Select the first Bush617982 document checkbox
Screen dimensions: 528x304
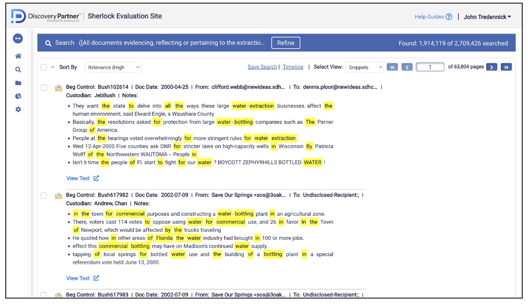point(44,195)
